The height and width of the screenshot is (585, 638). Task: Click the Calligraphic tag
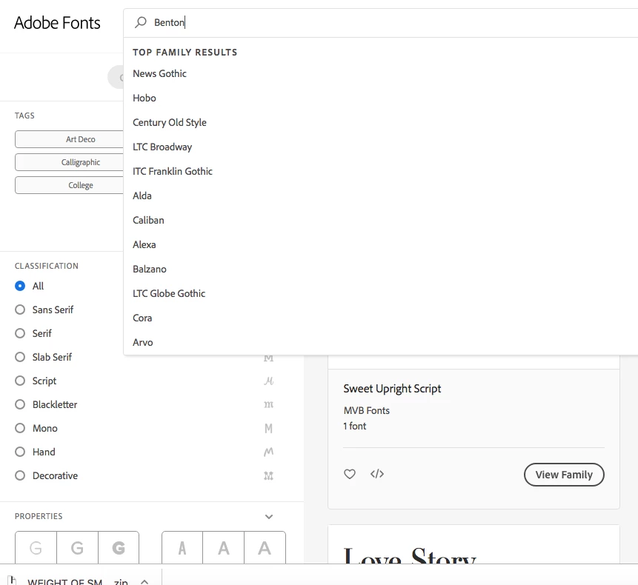coord(69,162)
